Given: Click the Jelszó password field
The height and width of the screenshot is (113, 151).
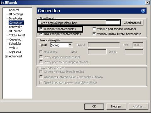Looking at the screenshot, I should click(134, 52).
